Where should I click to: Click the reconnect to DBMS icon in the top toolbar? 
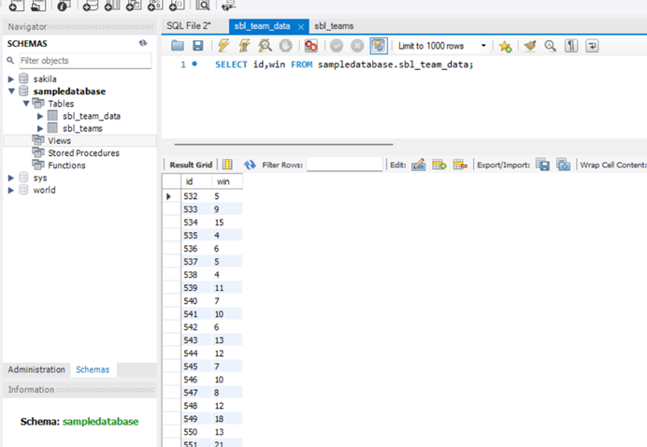coord(228,6)
